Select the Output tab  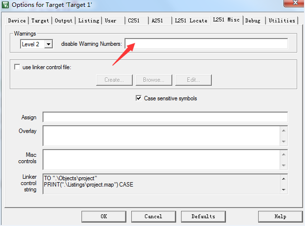(63, 20)
